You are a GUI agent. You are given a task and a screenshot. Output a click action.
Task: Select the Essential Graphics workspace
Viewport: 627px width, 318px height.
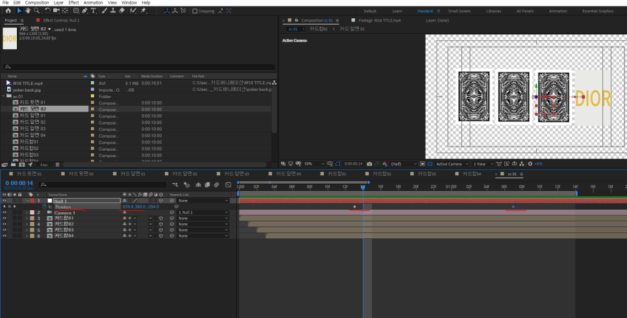[x=597, y=11]
